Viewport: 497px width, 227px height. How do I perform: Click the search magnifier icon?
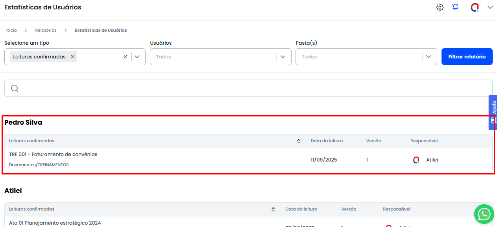pyautogui.click(x=15, y=88)
